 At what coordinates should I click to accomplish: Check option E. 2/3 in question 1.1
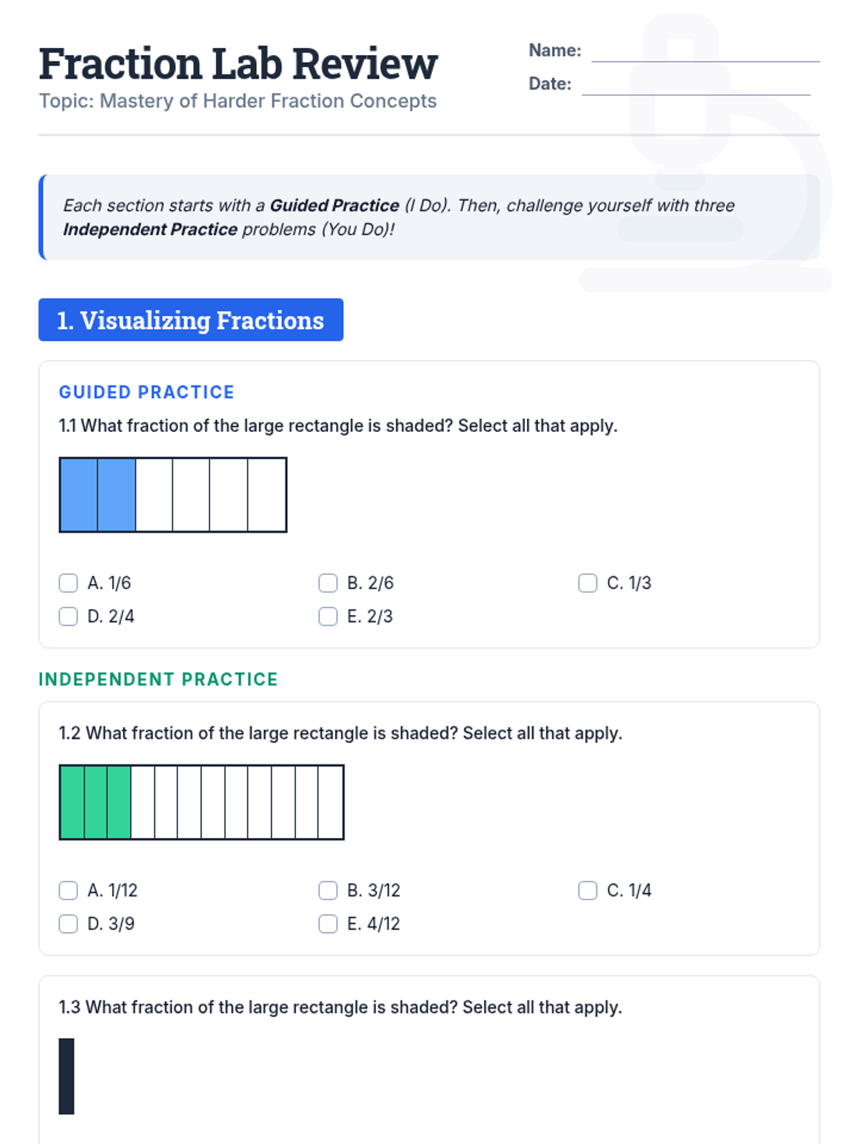[x=328, y=616]
